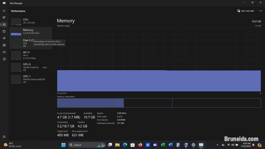
Task: Open the Details page icon
Action: point(4,52)
